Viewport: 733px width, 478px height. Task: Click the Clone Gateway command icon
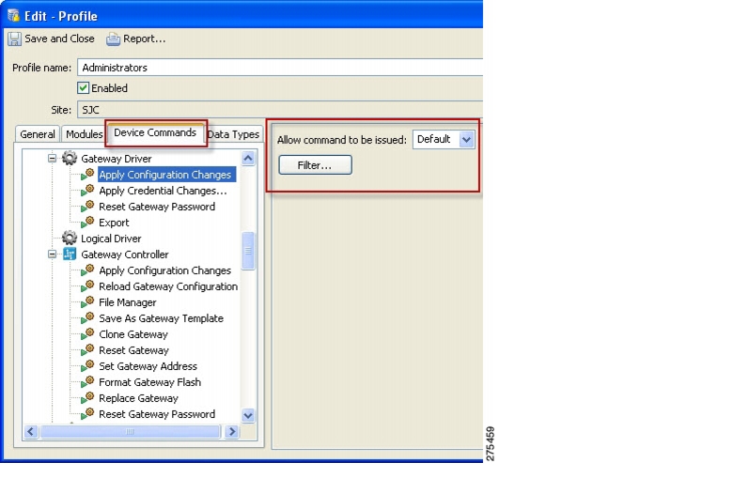87,334
